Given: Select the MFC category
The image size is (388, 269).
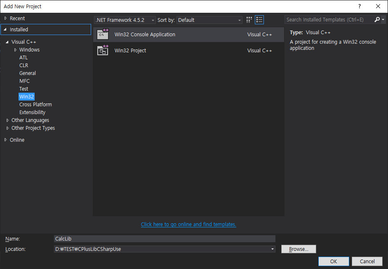Looking at the screenshot, I should coord(24,81).
